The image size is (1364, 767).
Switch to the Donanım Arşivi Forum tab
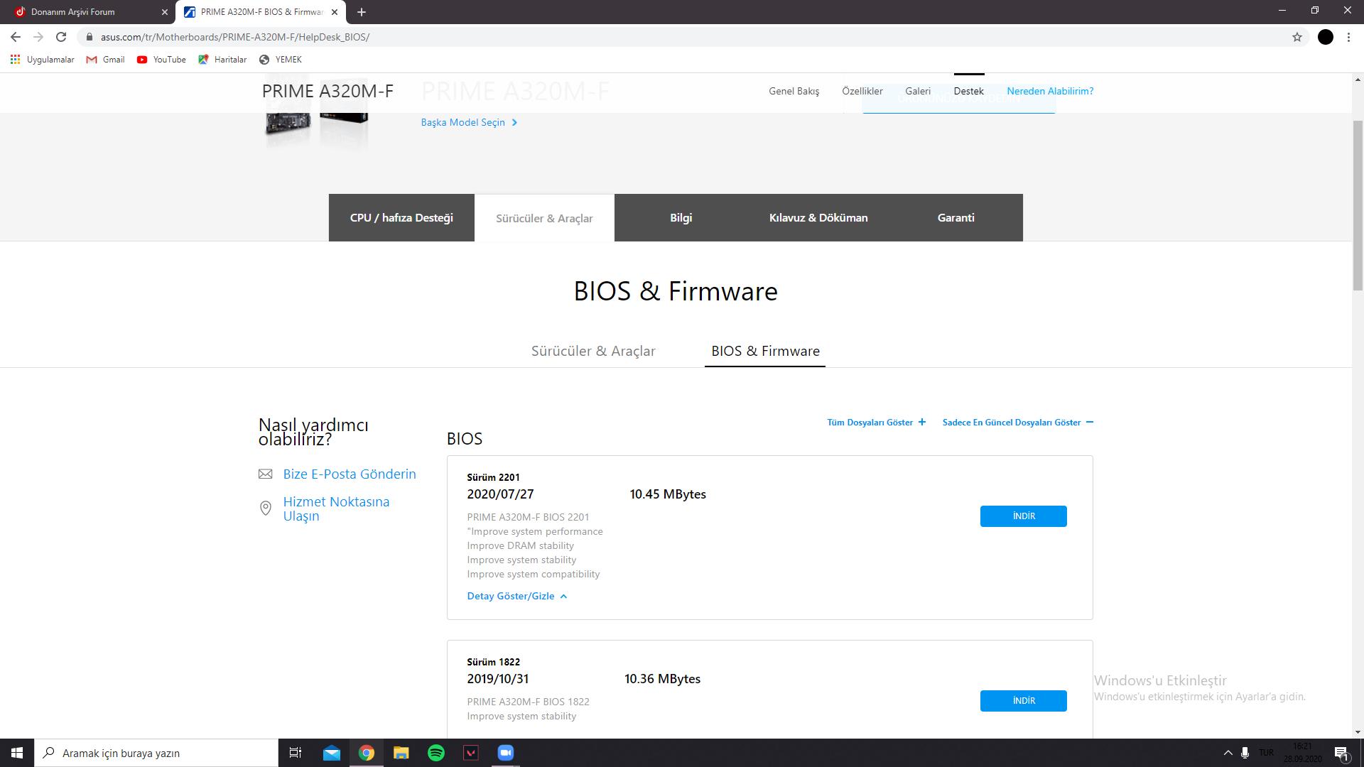(x=88, y=12)
